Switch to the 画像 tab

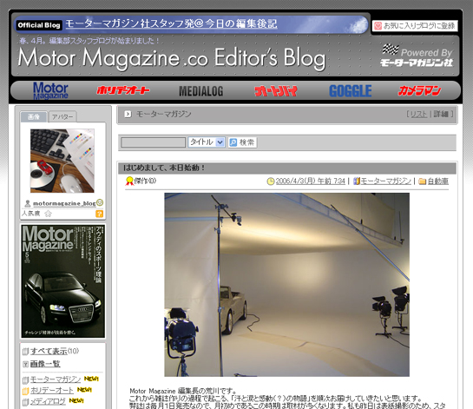click(x=34, y=117)
